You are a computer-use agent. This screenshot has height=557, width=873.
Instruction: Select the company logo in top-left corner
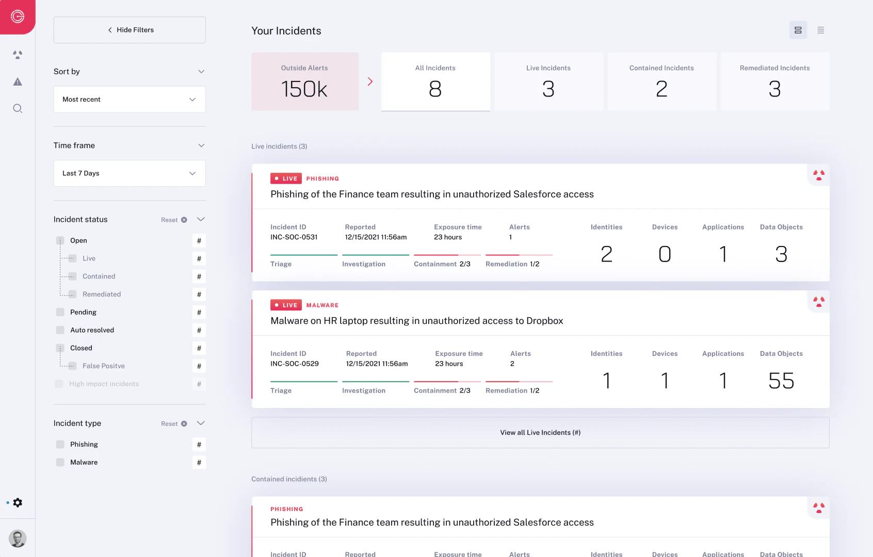coord(17,17)
